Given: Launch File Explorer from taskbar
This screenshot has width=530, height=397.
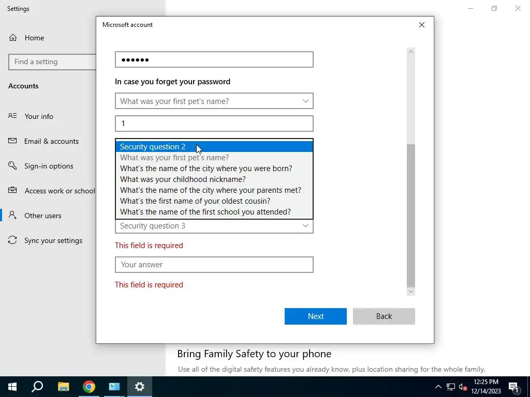Looking at the screenshot, I should pos(63,387).
